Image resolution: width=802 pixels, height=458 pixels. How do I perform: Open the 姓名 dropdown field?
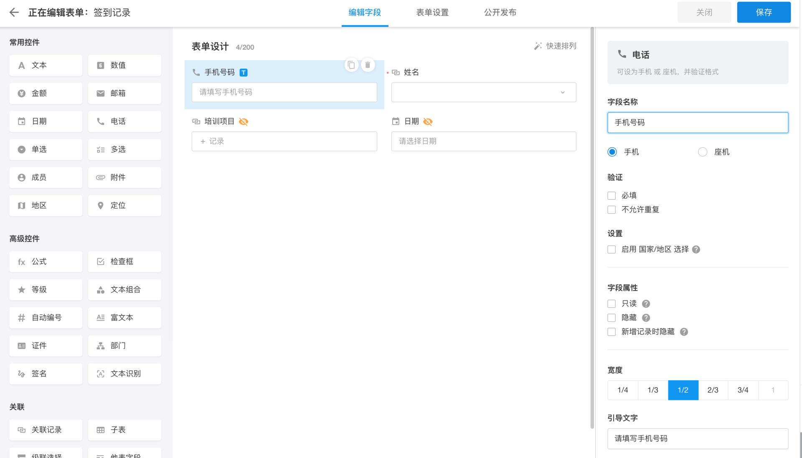[x=483, y=92]
